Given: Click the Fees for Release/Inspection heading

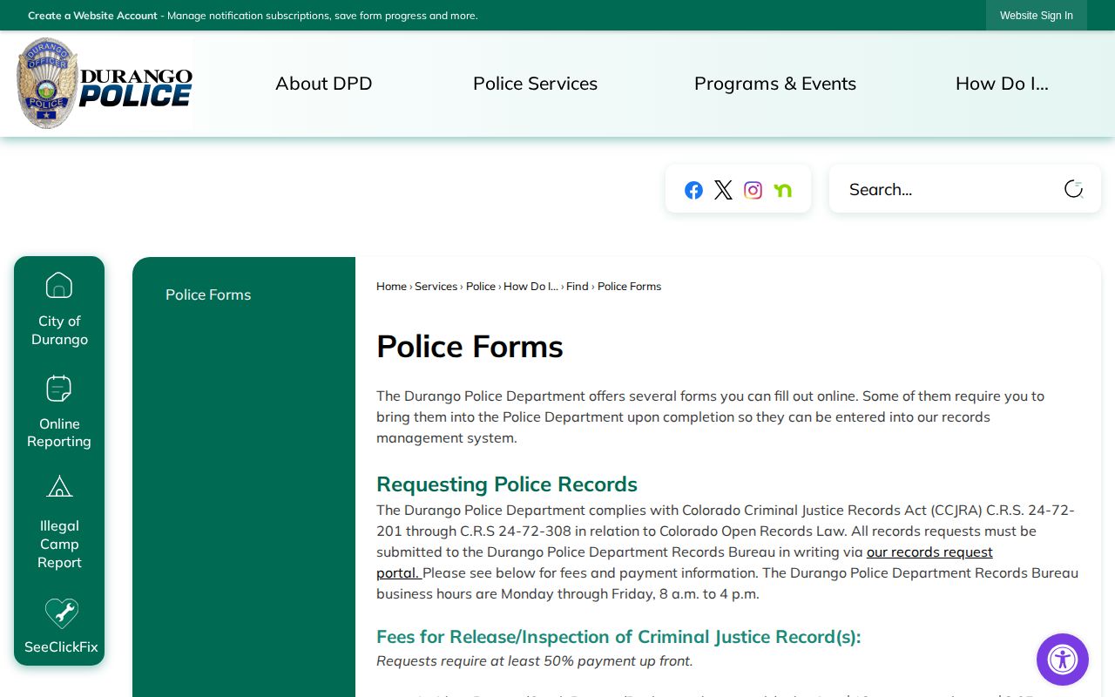Looking at the screenshot, I should [618, 637].
